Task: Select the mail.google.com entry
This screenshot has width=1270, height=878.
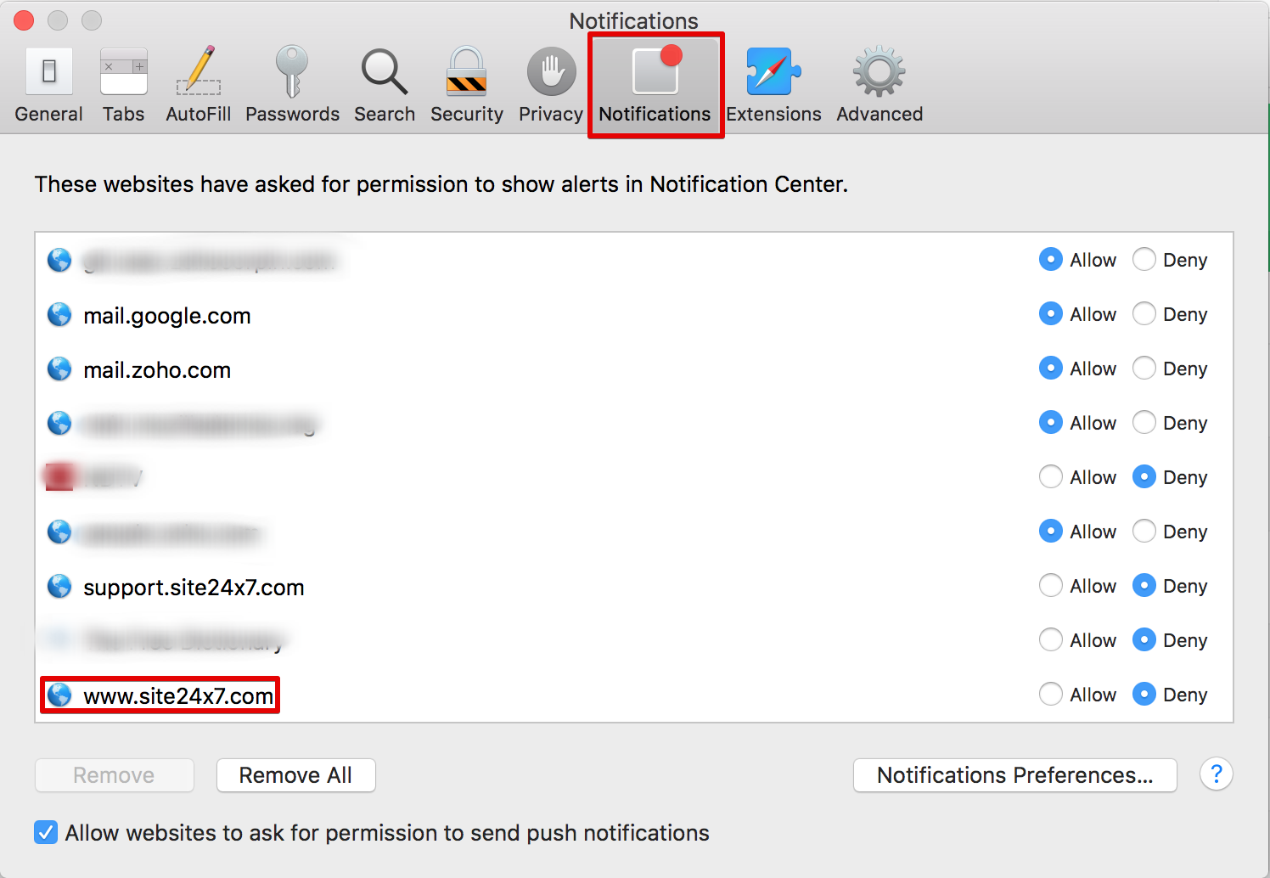Action: [x=167, y=316]
